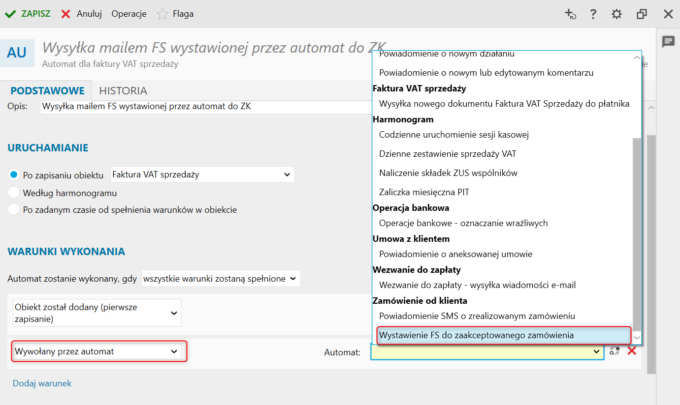
Task: Open help with the question mark icon
Action: [593, 14]
